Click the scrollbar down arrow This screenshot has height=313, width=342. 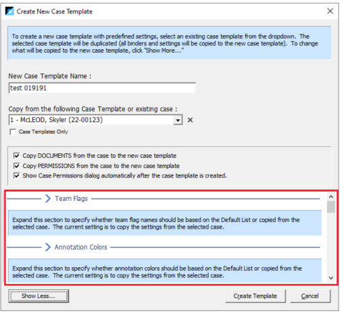coord(331,278)
